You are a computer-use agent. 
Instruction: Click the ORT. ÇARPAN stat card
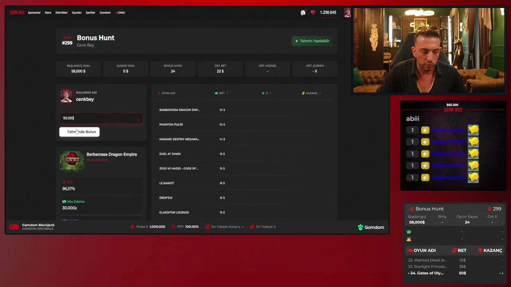[315, 69]
